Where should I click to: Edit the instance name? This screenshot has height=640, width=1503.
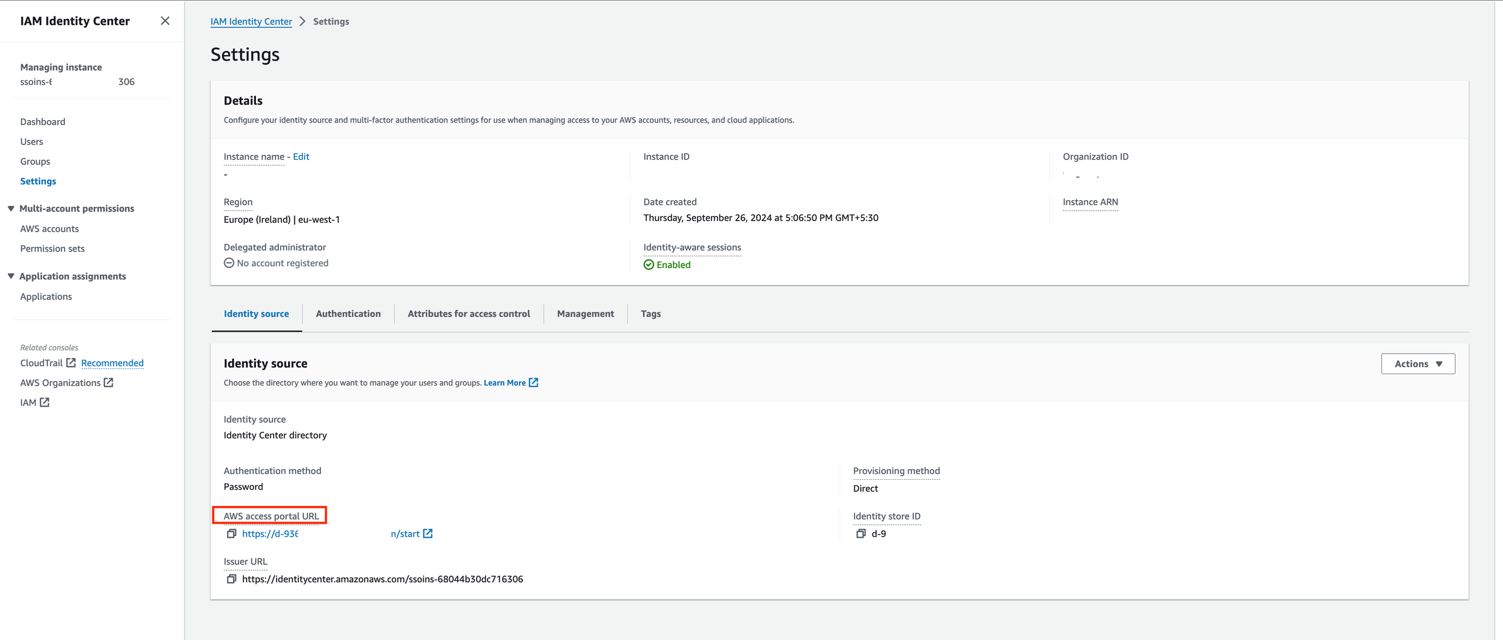pos(301,156)
